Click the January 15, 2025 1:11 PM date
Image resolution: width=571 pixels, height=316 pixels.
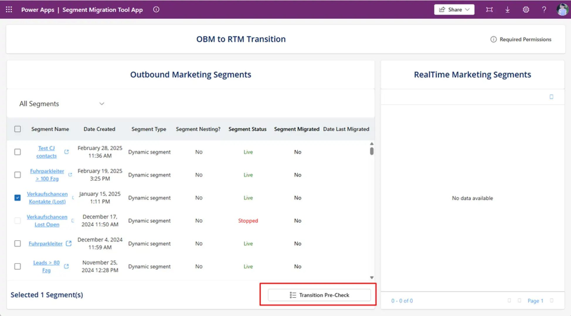click(x=100, y=198)
